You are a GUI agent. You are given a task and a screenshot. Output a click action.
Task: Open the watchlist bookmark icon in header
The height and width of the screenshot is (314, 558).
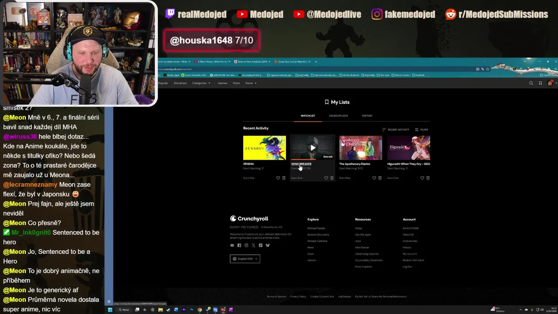tap(540, 83)
